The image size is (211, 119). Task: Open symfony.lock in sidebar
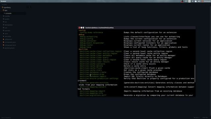10,48
